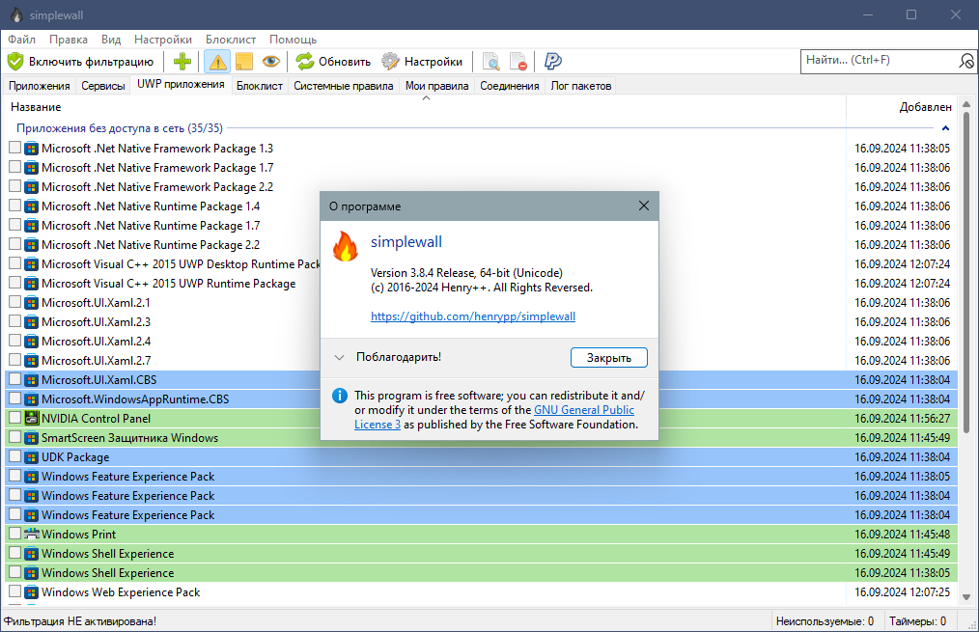The width and height of the screenshot is (979, 632).
Task: Click the gear with pencil settings icon
Action: [391, 61]
